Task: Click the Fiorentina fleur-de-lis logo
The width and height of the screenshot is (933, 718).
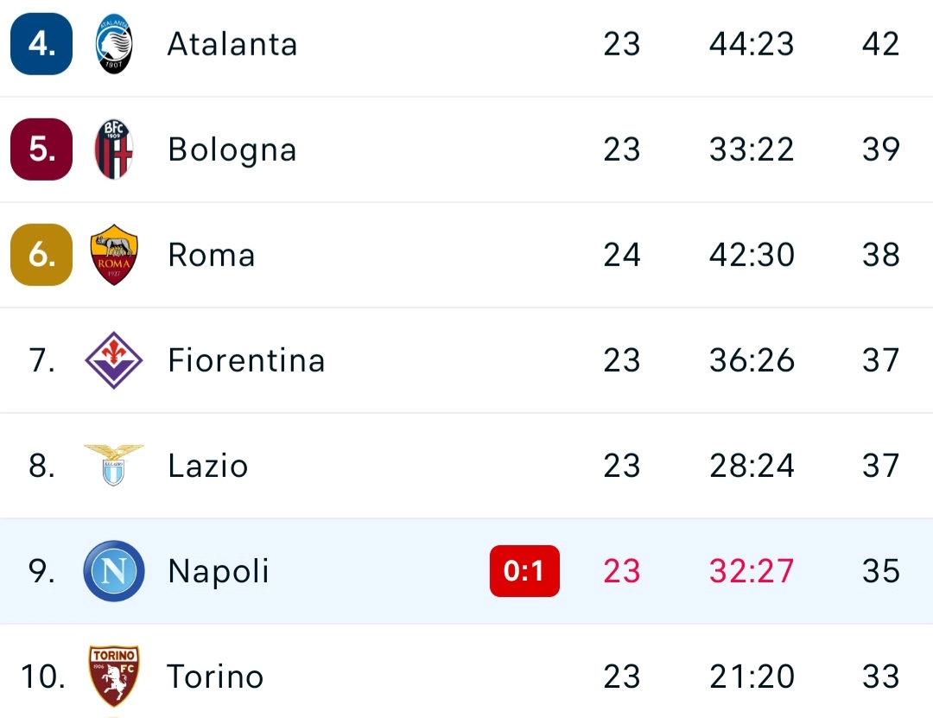Action: click(112, 360)
